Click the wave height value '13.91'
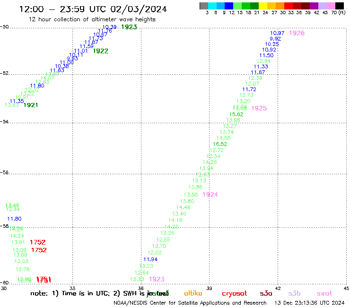The image size is (350, 307). pyautogui.click(x=18, y=242)
